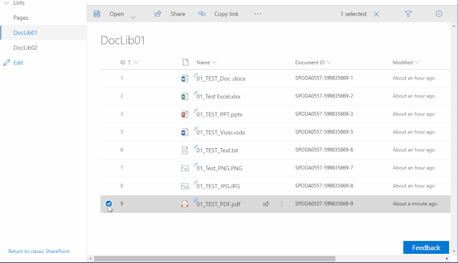This screenshot has height=263, width=458.
Task: Click the 'About a minute ago' modified cell
Action: pos(415,204)
